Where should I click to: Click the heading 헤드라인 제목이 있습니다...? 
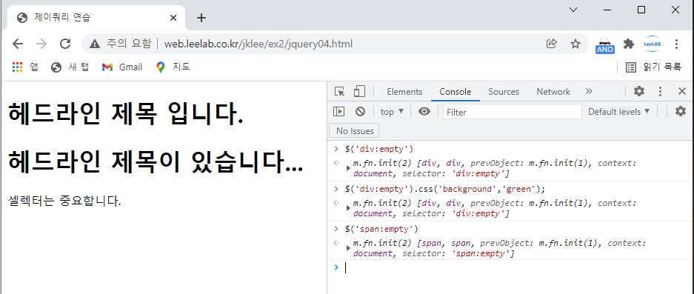click(156, 161)
